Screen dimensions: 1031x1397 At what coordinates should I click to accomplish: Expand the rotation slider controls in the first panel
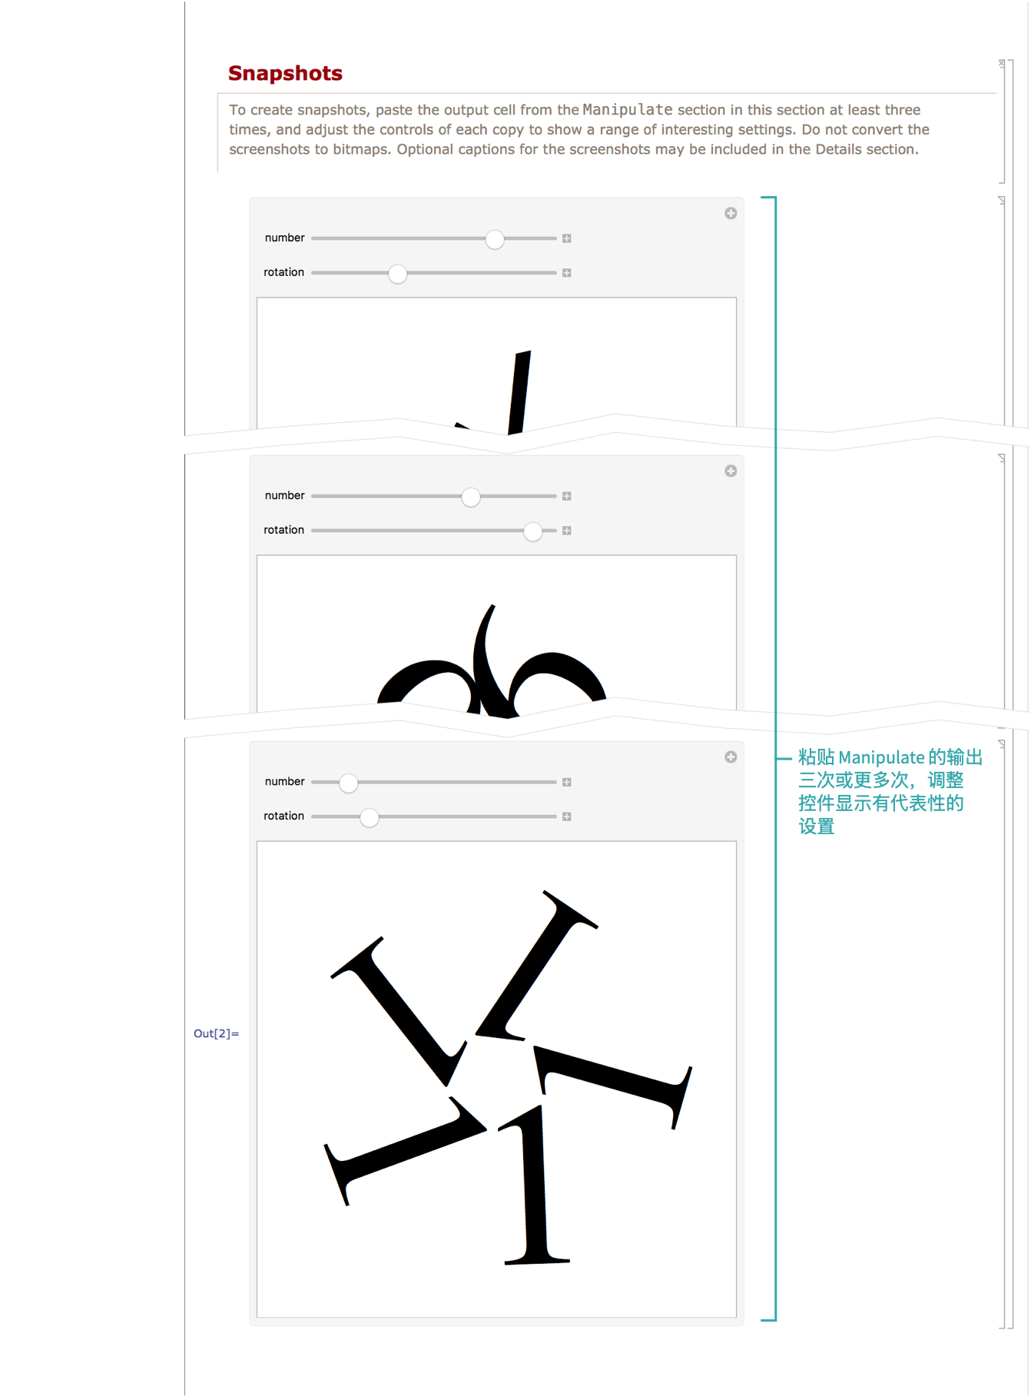[x=567, y=273]
